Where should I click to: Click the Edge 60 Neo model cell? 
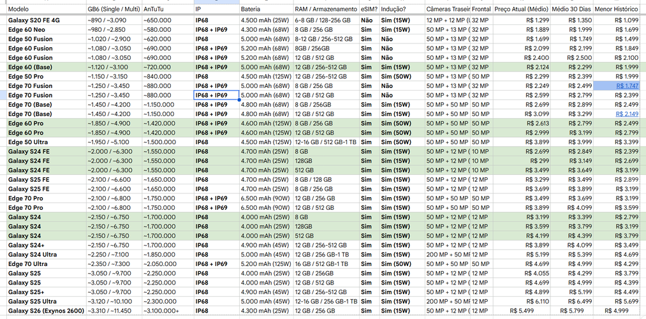click(46, 30)
